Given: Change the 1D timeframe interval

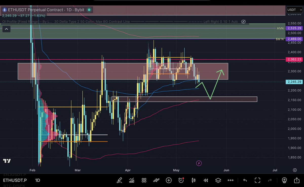Looking at the screenshot, I should point(37,180).
